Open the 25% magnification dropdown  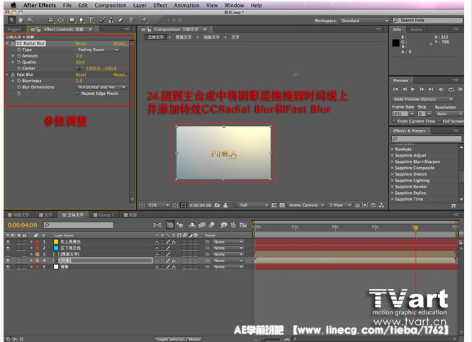(159, 205)
